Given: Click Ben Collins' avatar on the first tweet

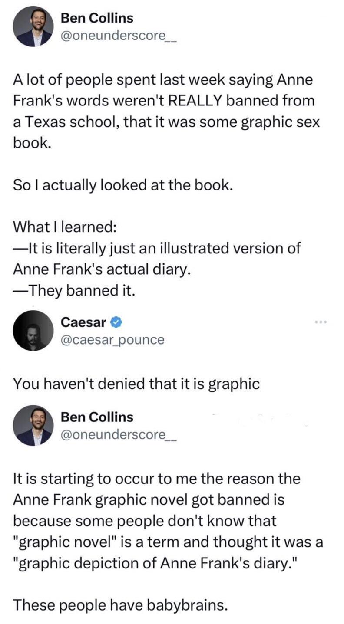Looking at the screenshot, I should [x=34, y=26].
